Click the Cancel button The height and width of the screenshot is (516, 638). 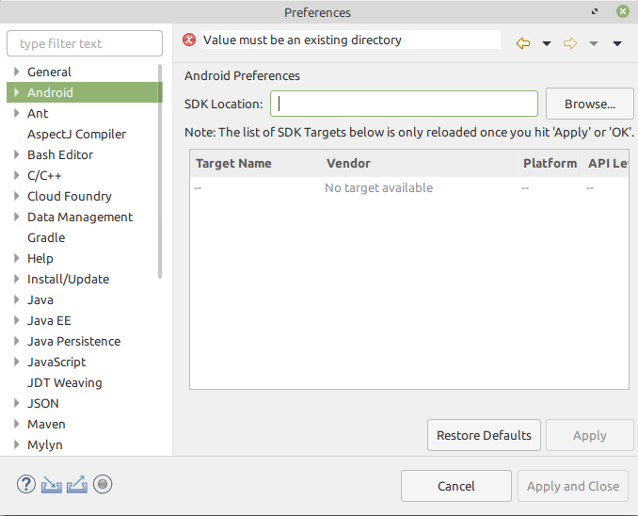tap(456, 486)
